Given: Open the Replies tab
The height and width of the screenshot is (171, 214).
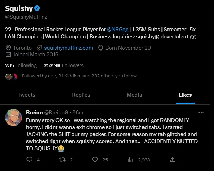Looking at the screenshot, I should click(x=81, y=95).
